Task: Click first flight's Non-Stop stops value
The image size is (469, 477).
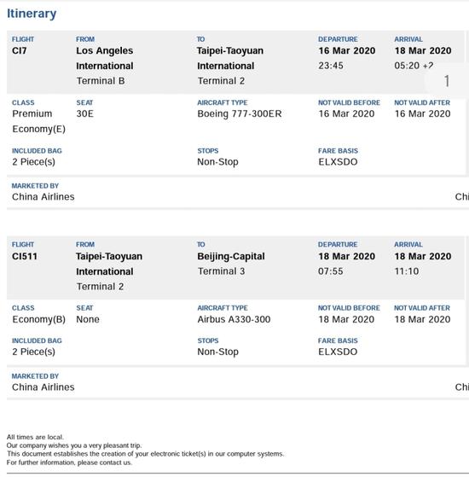Action: point(217,162)
